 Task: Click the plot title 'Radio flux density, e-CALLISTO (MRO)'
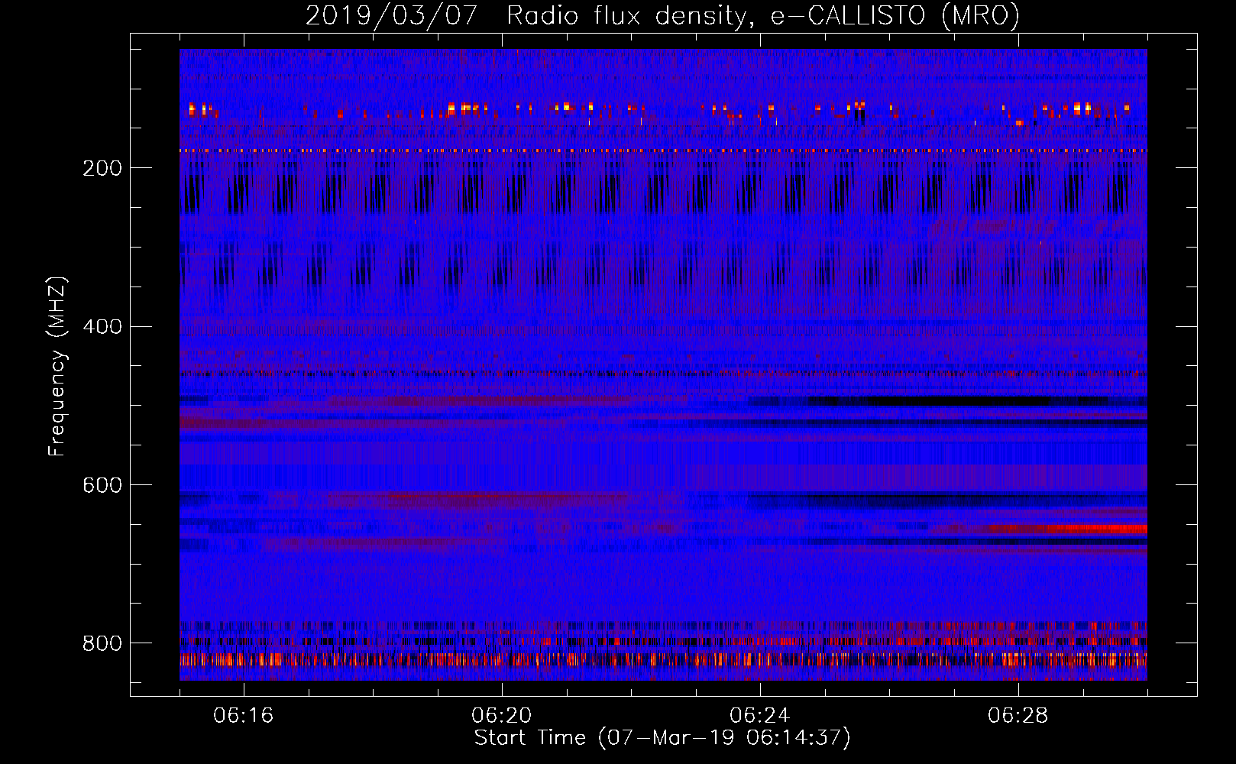tap(763, 15)
